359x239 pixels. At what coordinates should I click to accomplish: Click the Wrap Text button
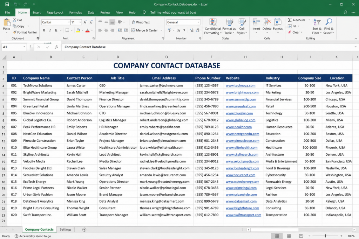click(x=141, y=22)
